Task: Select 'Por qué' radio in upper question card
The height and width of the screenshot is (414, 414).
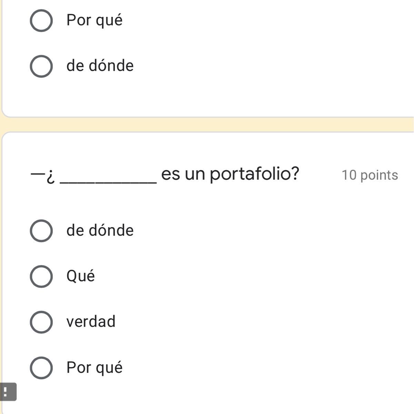Action: click(x=41, y=20)
